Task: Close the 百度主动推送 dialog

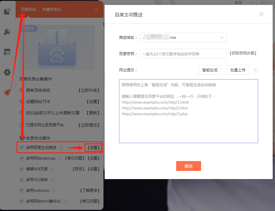Action: [261, 14]
